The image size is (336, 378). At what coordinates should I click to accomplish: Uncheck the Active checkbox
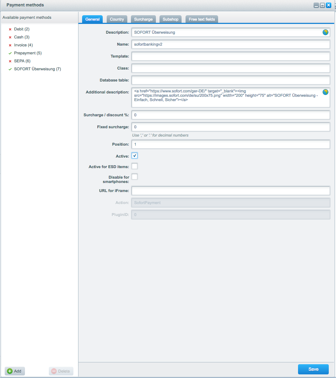pyautogui.click(x=135, y=156)
